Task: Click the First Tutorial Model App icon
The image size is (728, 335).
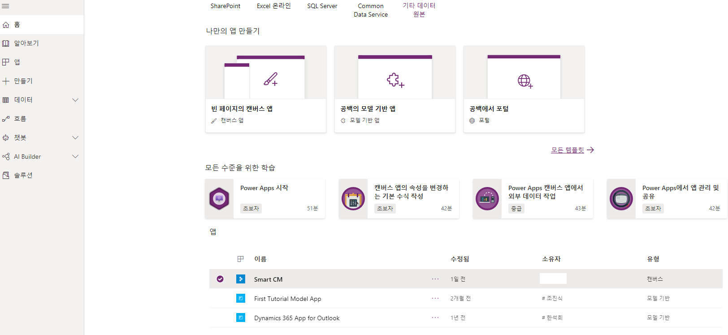Action: point(241,298)
